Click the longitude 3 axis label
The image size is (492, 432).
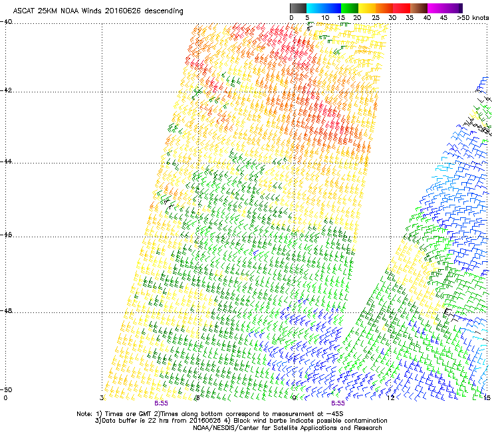pos(102,398)
